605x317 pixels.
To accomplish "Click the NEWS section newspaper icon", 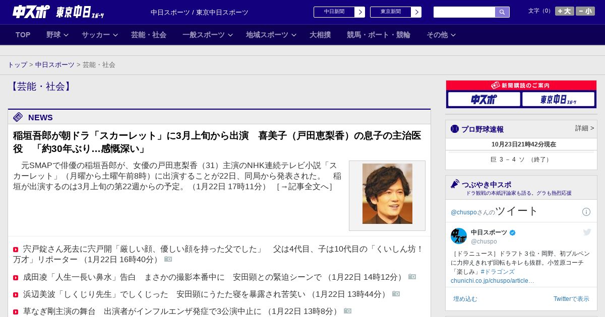I will pyautogui.click(x=18, y=117).
